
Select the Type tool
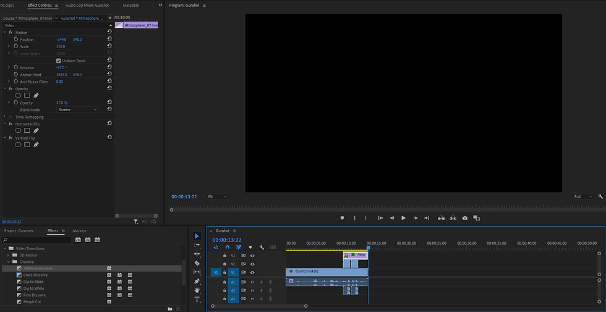tap(197, 299)
